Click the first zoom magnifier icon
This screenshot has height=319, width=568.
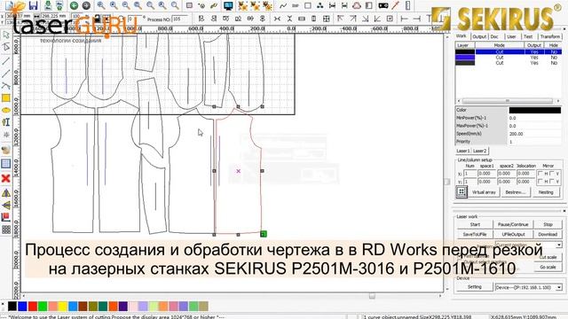[101, 5]
